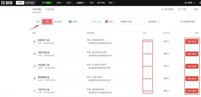Click 出售 USDT for merchant 永胜币业
The width and height of the screenshot is (201, 97).
[x=192, y=91]
